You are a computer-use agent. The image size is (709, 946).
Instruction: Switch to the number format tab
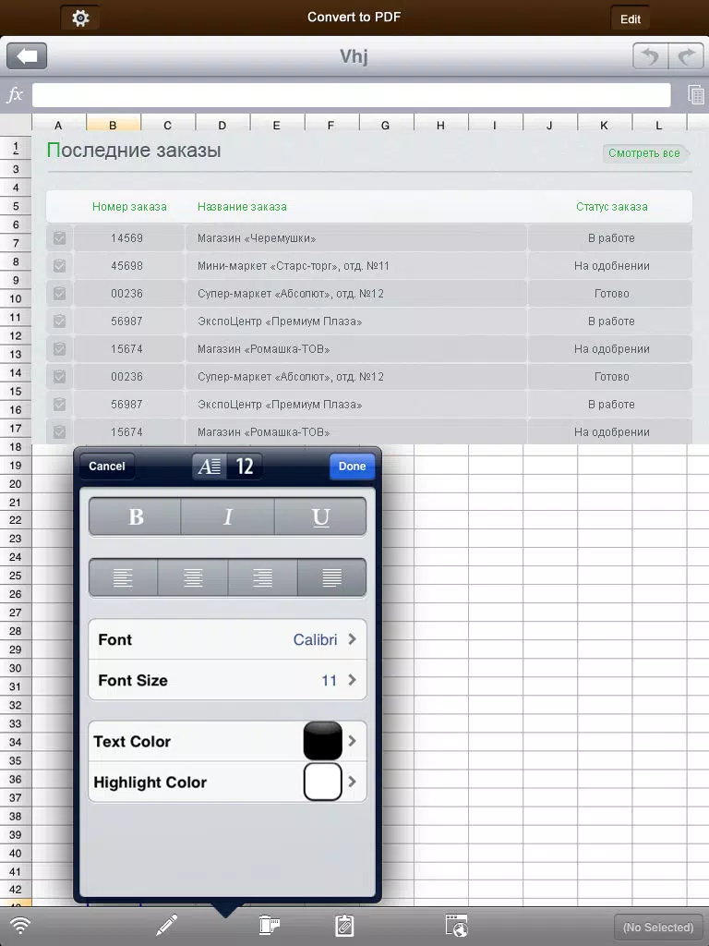pos(245,467)
